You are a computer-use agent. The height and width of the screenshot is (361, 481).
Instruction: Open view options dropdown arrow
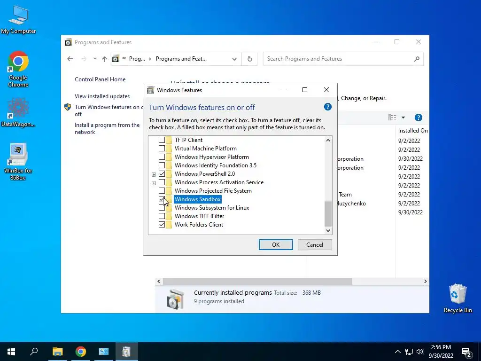pos(403,118)
